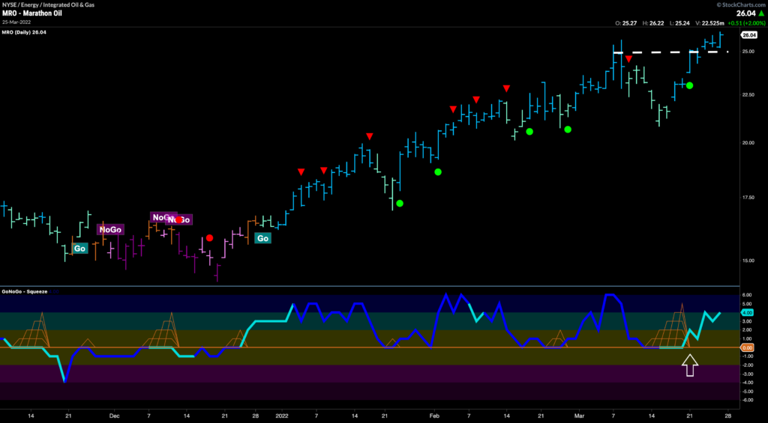
Task: Click the green up-arrow beside price 26.04
Action: tap(761, 13)
